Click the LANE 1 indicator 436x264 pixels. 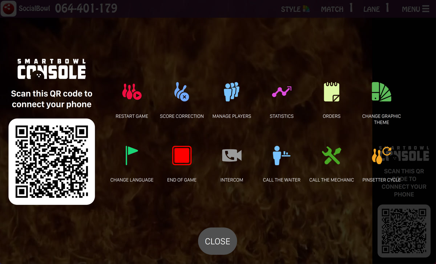coord(376,9)
